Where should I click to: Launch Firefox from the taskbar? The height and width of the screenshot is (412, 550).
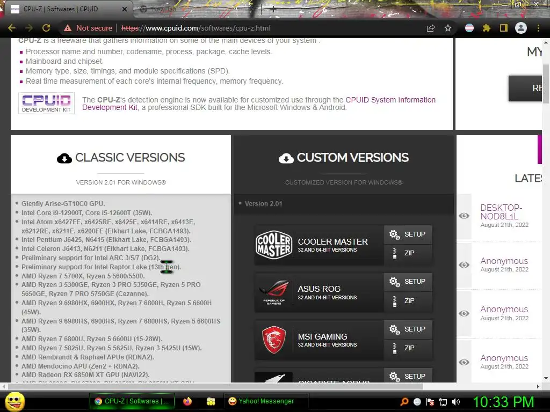coord(187,401)
